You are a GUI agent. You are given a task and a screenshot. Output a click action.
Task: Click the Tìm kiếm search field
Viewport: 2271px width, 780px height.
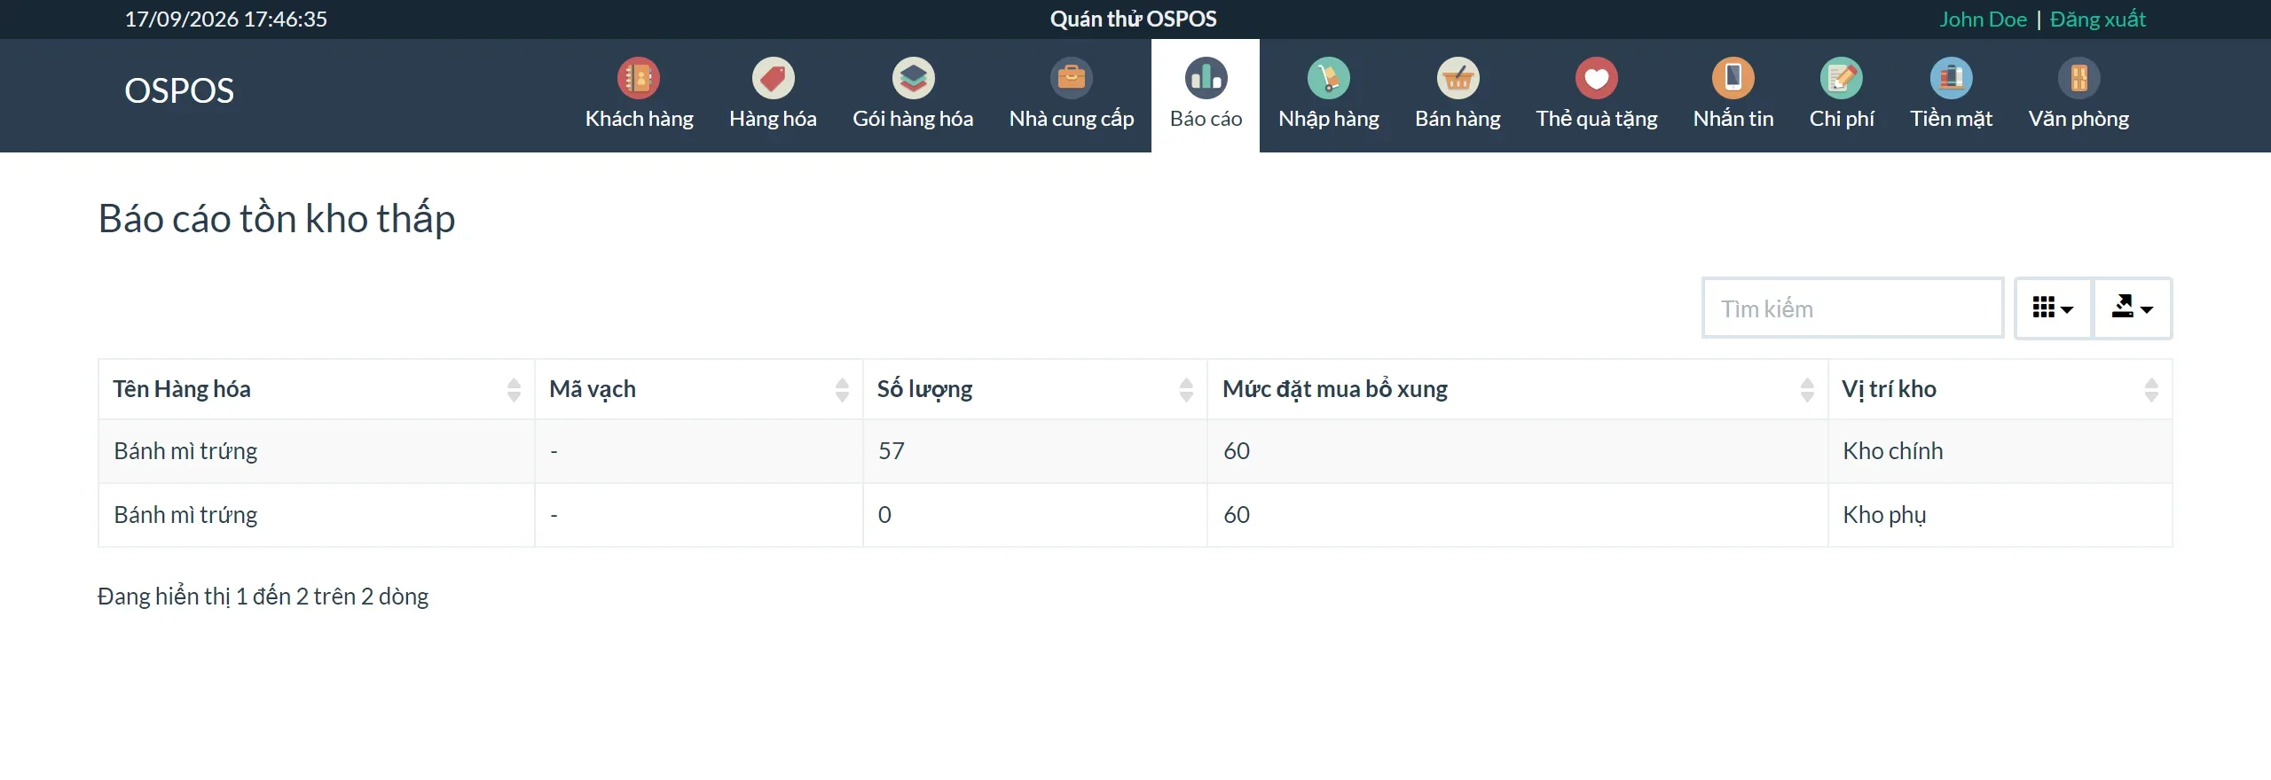(x=1852, y=308)
